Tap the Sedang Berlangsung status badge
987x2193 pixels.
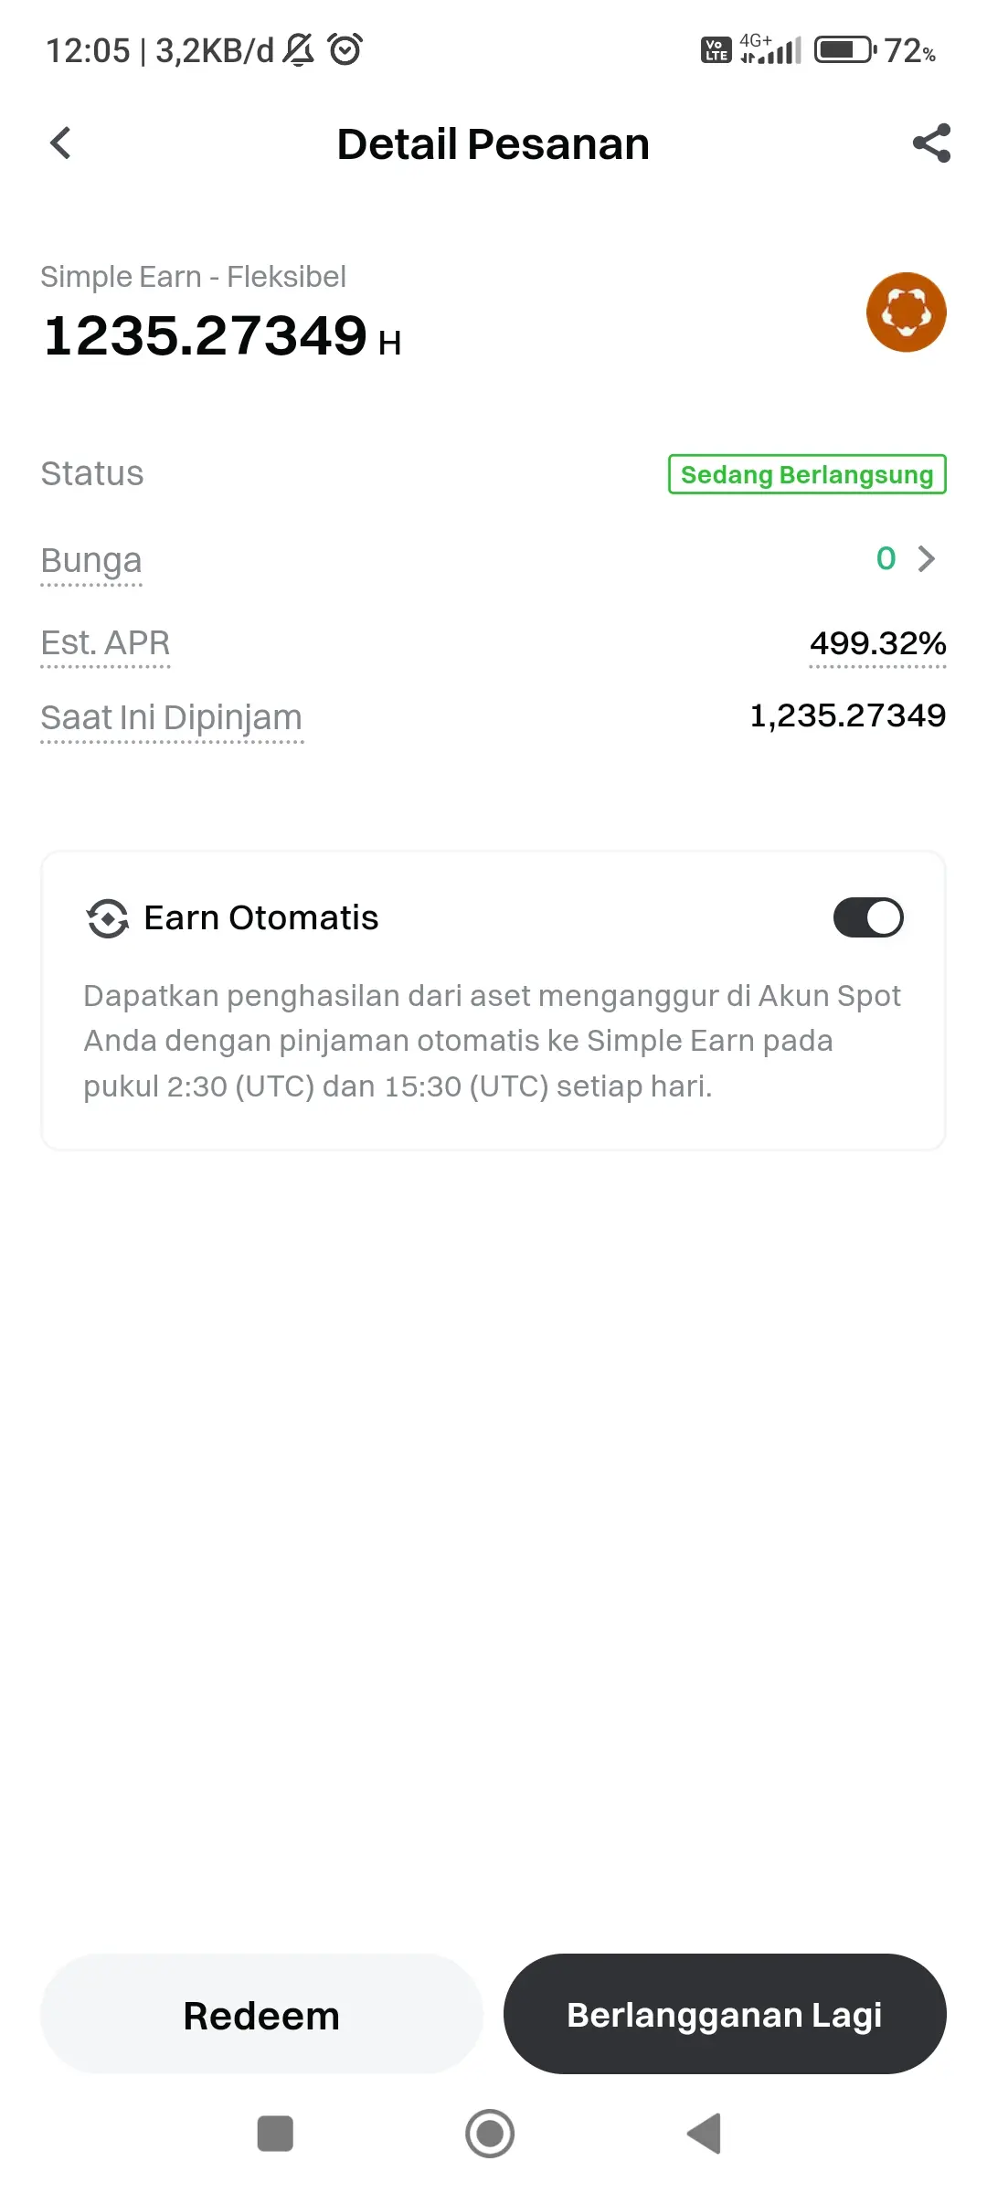(x=807, y=474)
